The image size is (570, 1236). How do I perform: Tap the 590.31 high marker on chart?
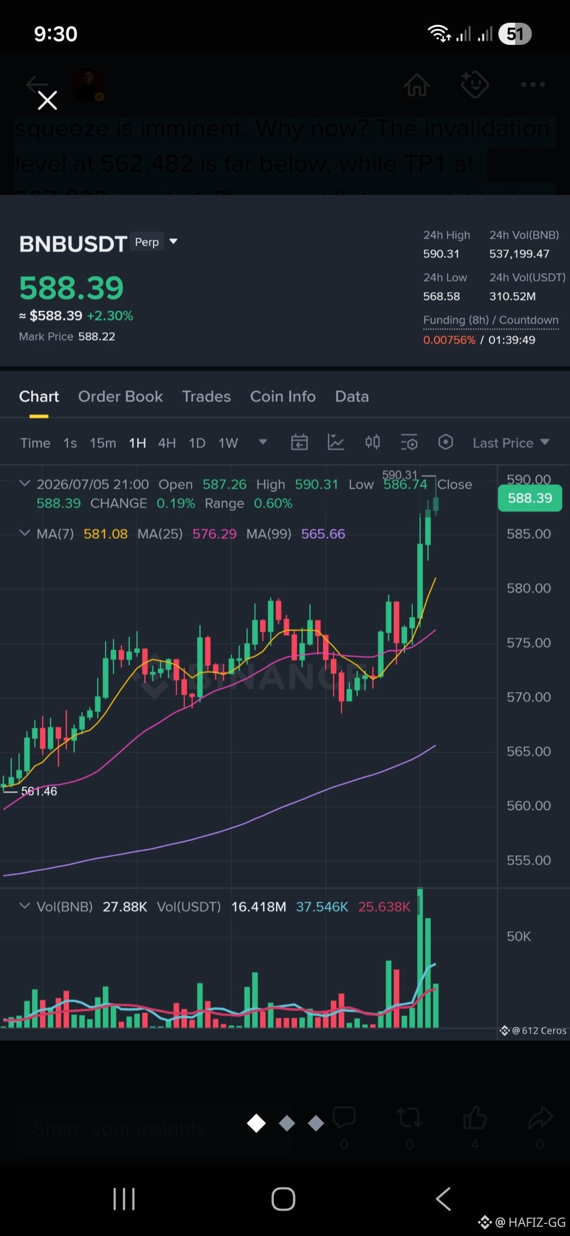(400, 475)
